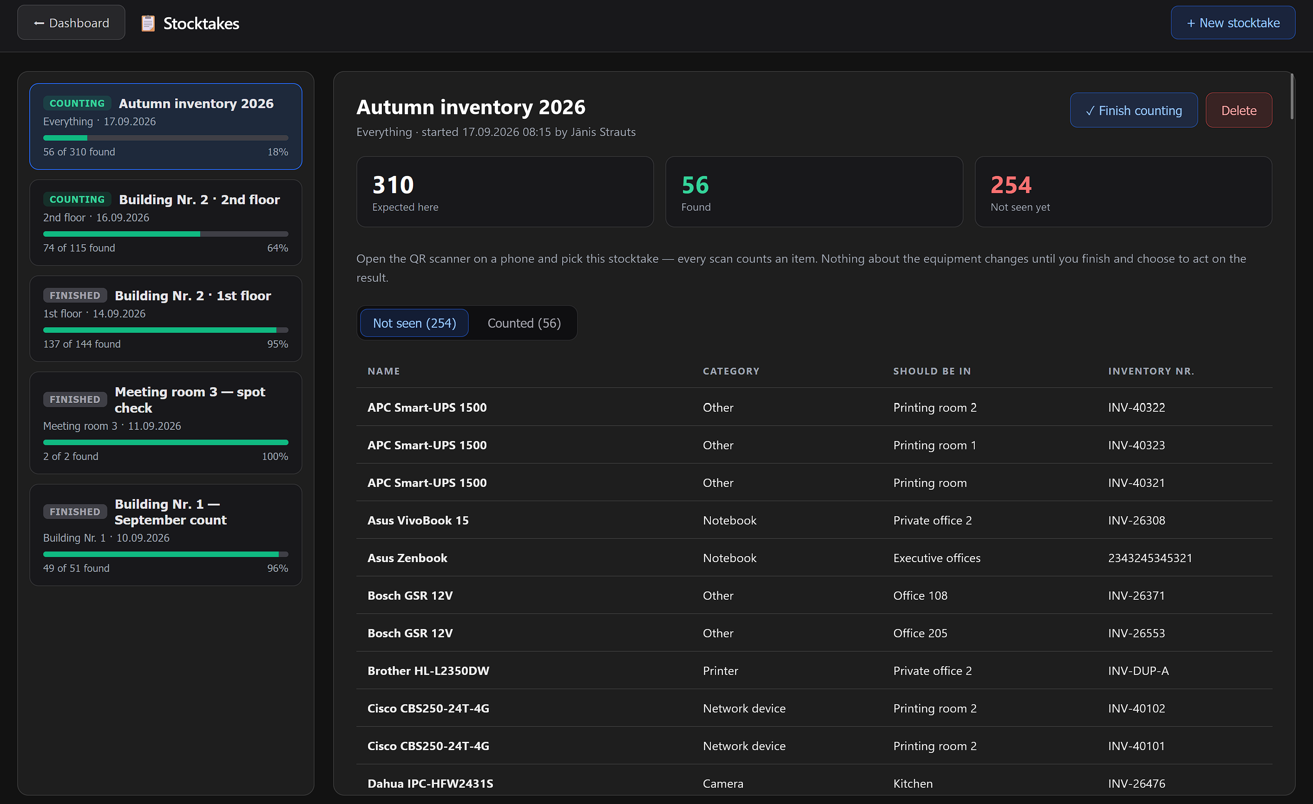
Task: Delete the Autumn inventory 2026 stocktake
Action: coord(1238,110)
